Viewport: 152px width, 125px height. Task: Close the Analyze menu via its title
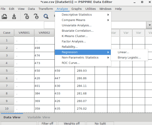click(x=62, y=9)
